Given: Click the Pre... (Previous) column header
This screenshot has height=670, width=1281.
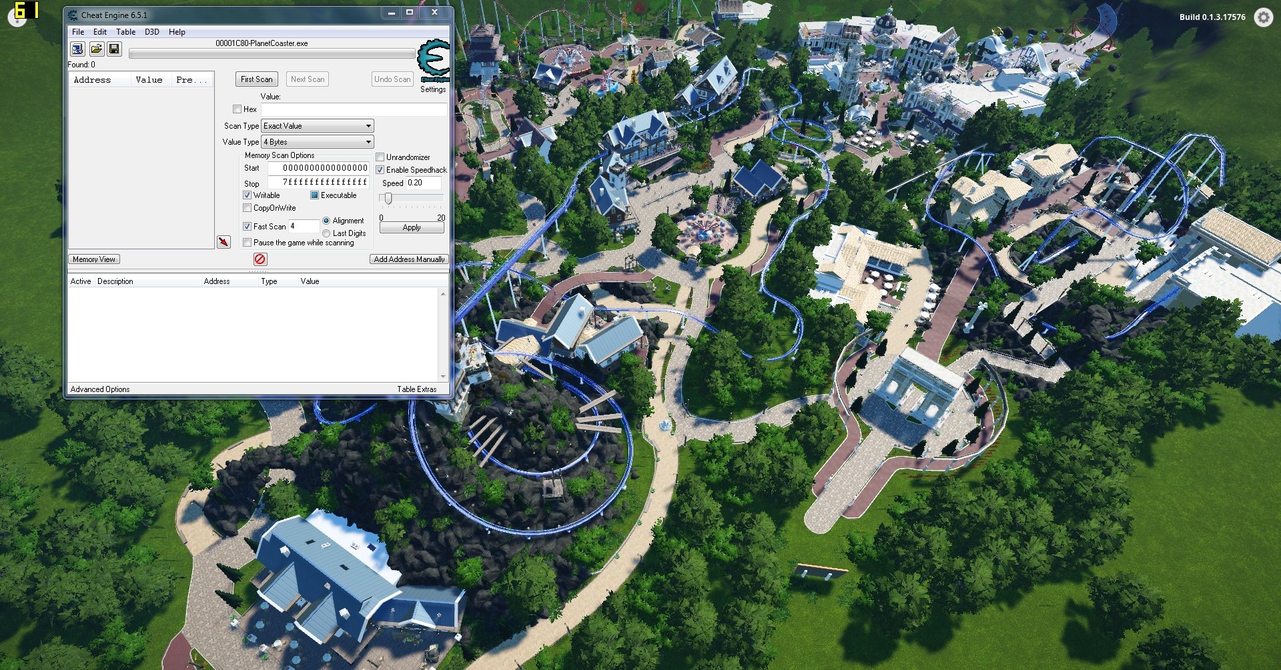Looking at the screenshot, I should coord(192,80).
